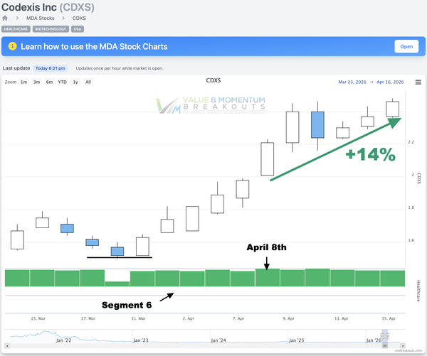Open the CDXS breadcrumb link
The height and width of the screenshot is (356, 427).
click(79, 18)
